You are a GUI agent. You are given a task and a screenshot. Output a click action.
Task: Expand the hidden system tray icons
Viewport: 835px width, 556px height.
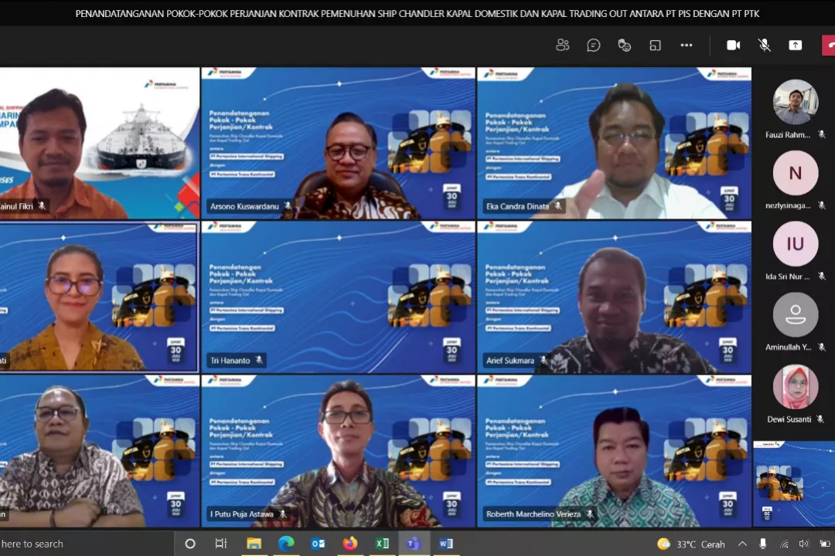[x=742, y=544]
